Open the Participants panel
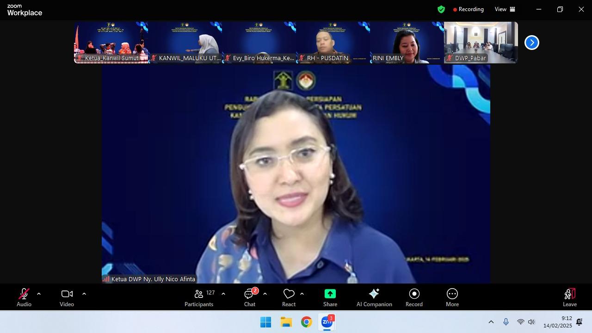This screenshot has height=333, width=592. pyautogui.click(x=199, y=297)
